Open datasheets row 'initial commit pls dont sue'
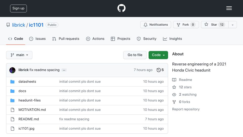 [80, 81]
